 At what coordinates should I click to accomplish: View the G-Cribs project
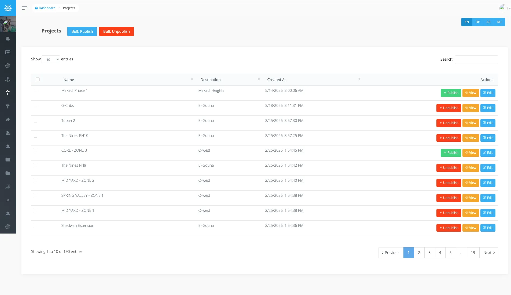(x=470, y=108)
